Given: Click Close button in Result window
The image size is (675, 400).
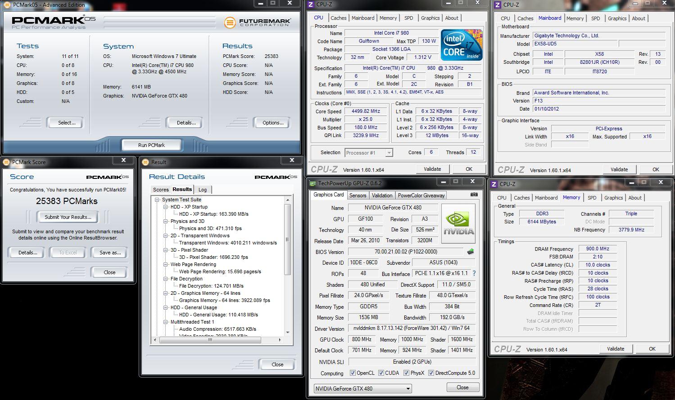Looking at the screenshot, I should coord(277,364).
